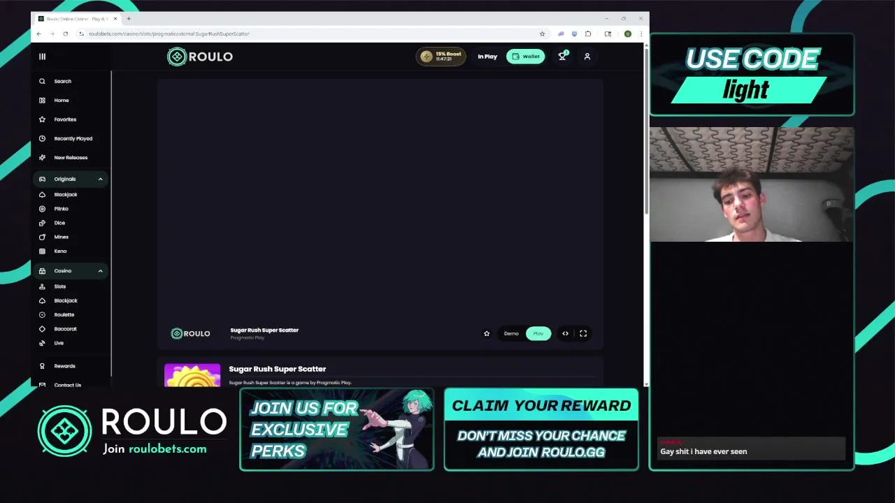895x503 pixels.
Task: Click the browser page scrollbar
Action: (x=646, y=133)
